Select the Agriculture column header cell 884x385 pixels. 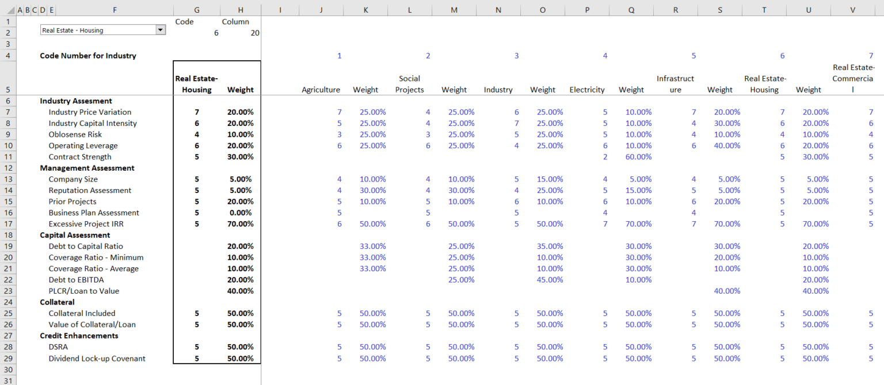pos(321,89)
